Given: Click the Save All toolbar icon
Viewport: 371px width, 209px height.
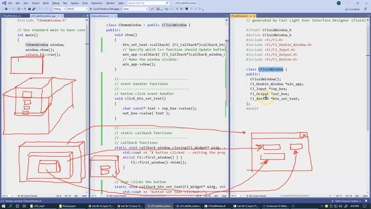Looking at the screenshot, I should [34, 9].
